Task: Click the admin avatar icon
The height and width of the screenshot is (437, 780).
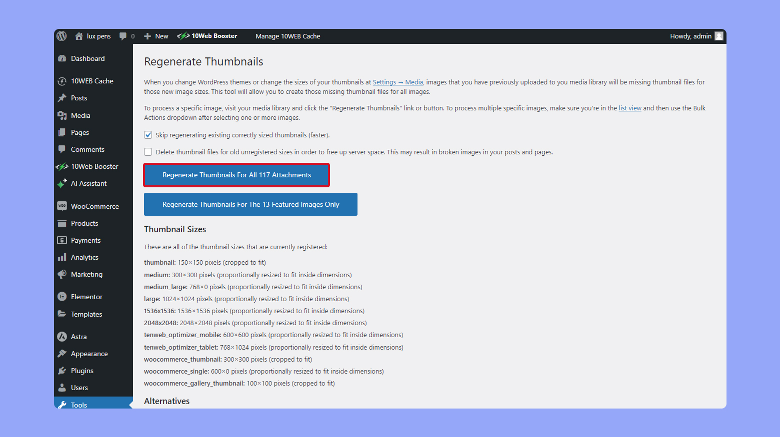Action: click(x=719, y=36)
